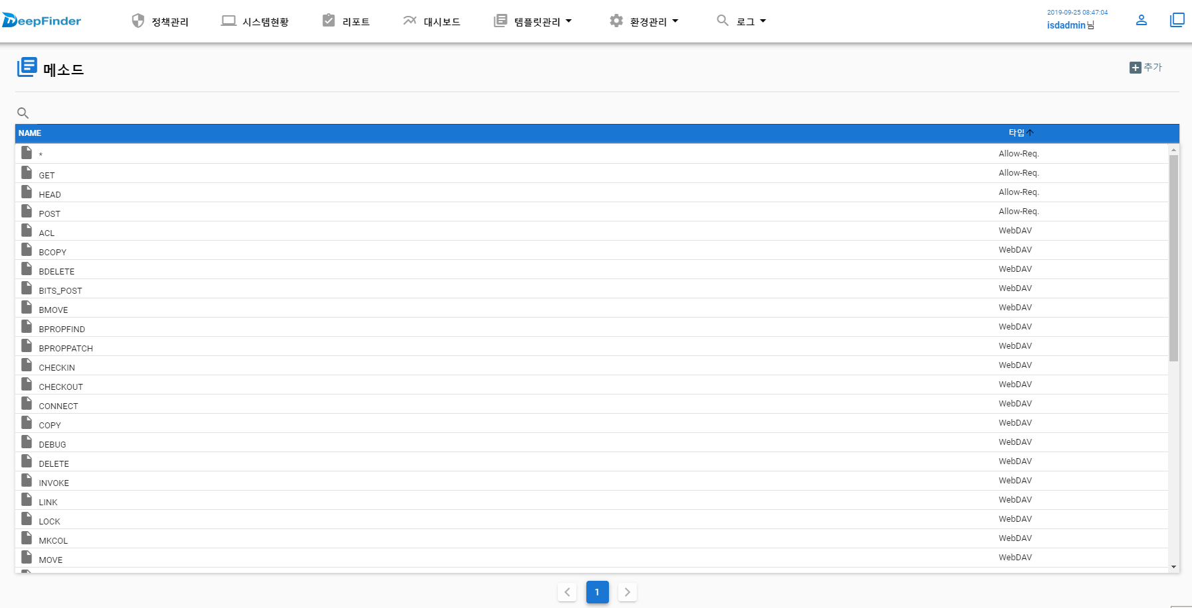The image size is (1192, 608).
Task: Click the timestamp 2019-09-25 08:47:04
Action: (1077, 13)
